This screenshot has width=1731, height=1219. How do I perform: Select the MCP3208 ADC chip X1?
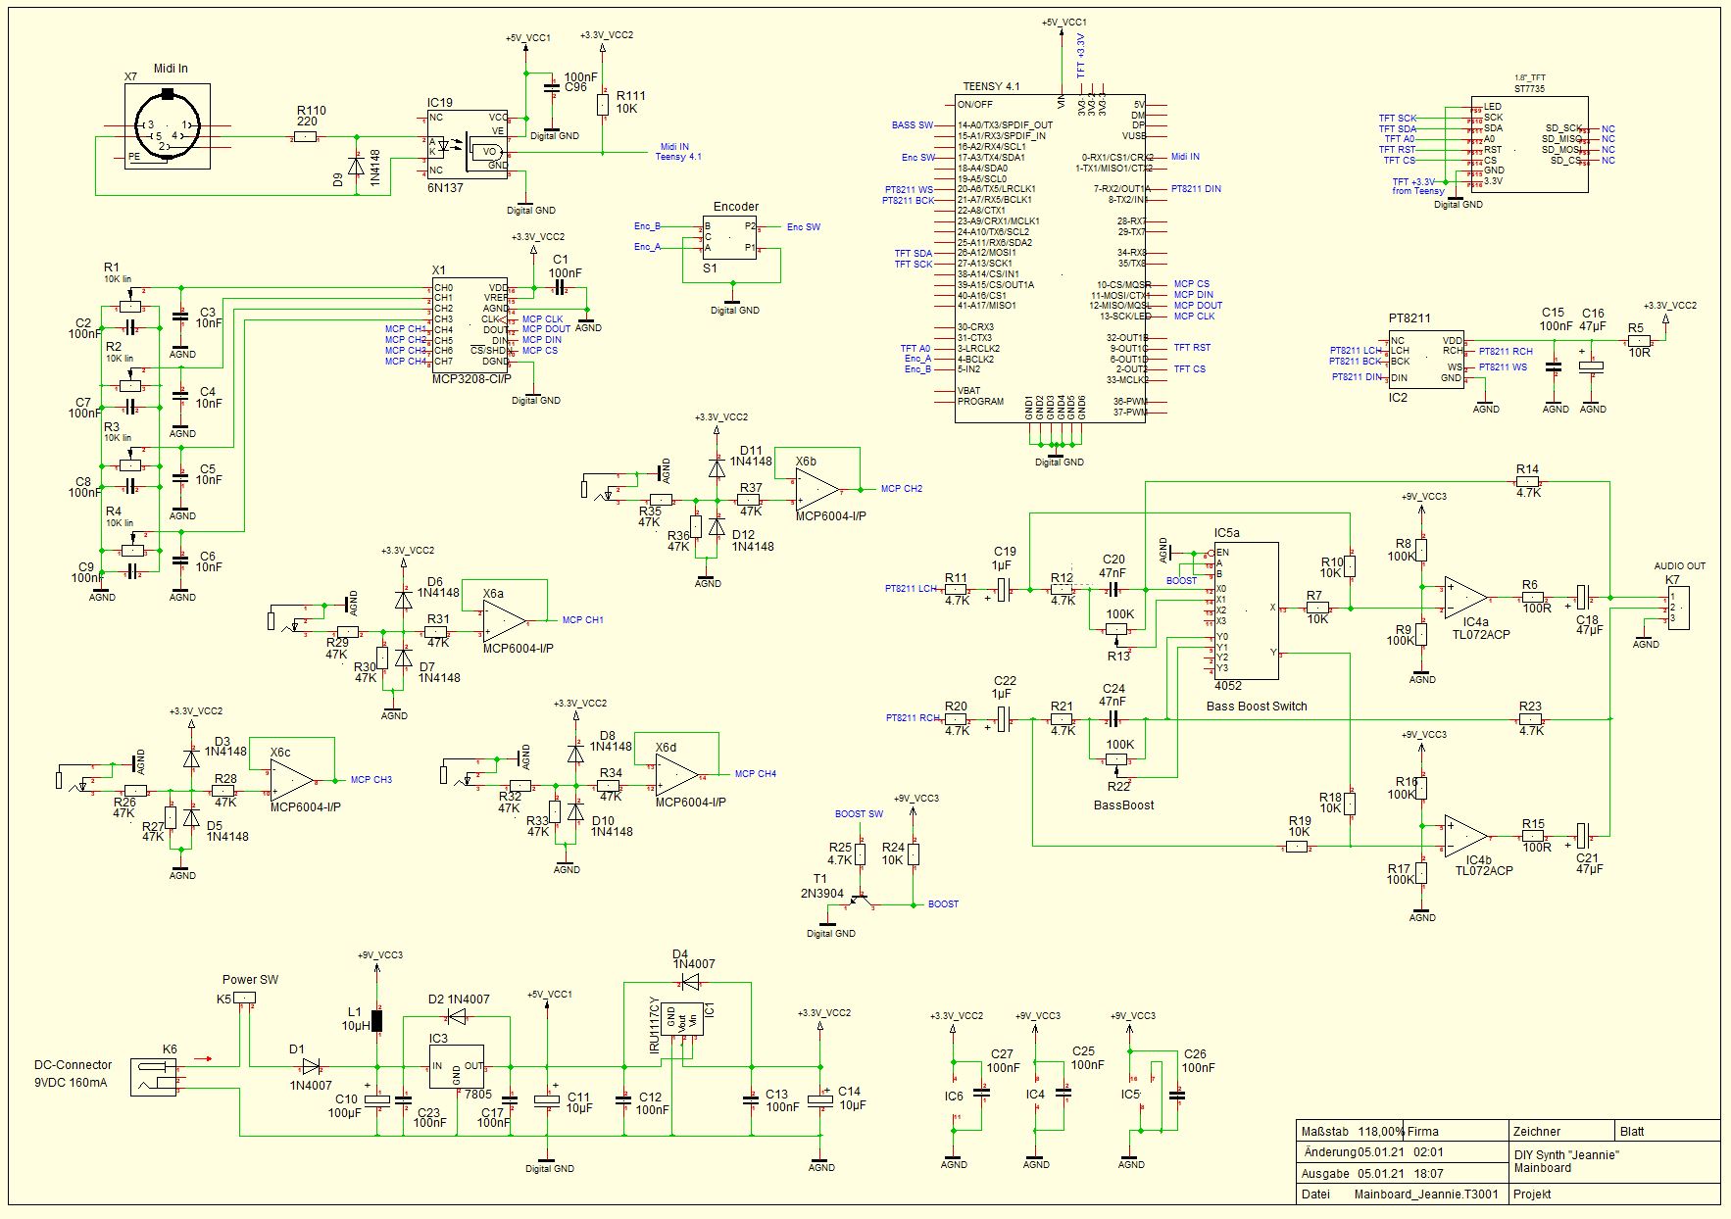coord(470,325)
